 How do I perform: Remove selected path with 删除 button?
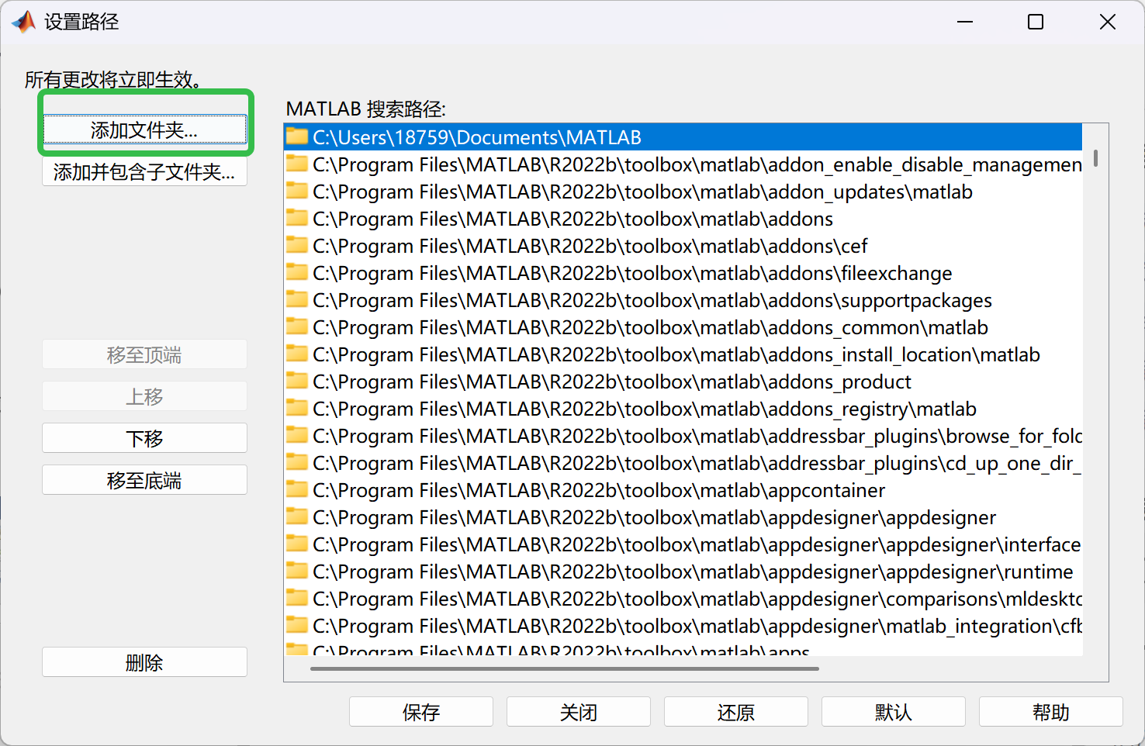pyautogui.click(x=144, y=662)
